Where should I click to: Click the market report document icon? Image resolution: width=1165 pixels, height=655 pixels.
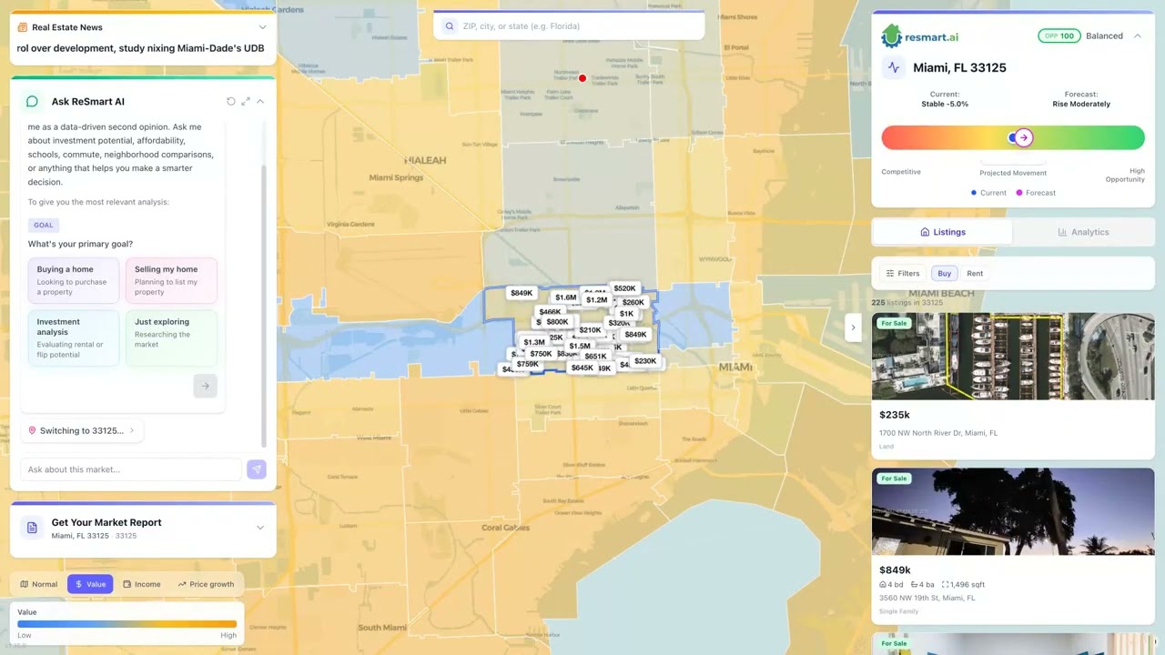click(32, 528)
